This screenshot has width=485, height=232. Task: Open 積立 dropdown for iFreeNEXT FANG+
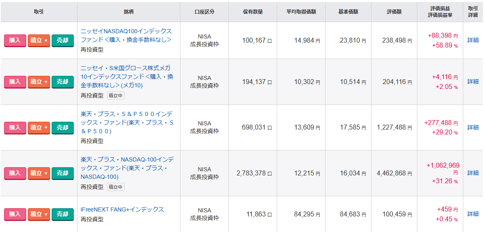pos(39,214)
